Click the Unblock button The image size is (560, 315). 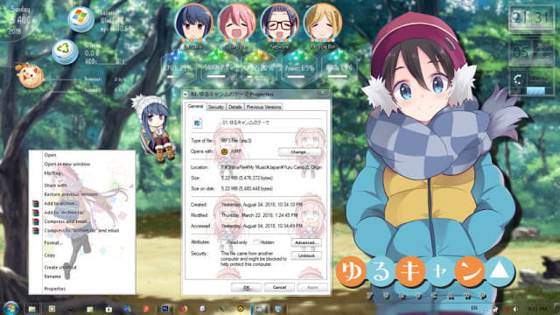[306, 255]
